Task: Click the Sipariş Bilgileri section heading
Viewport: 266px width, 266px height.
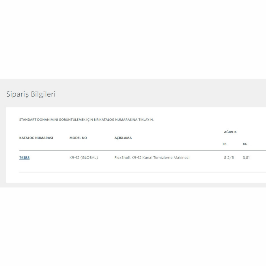Action: [31, 94]
